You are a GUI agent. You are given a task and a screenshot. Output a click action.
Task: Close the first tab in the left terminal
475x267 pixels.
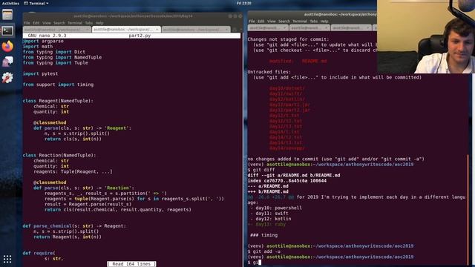87,30
